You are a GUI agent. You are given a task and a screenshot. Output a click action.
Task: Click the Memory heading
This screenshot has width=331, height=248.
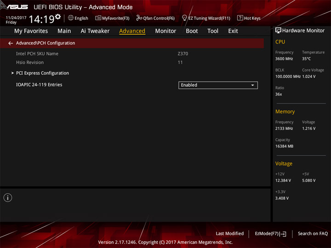285,112
